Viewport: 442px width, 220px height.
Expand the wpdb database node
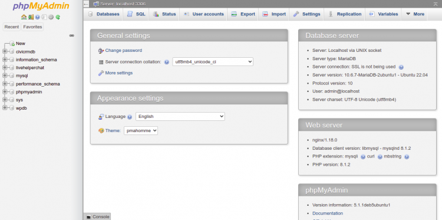[x=5, y=108]
